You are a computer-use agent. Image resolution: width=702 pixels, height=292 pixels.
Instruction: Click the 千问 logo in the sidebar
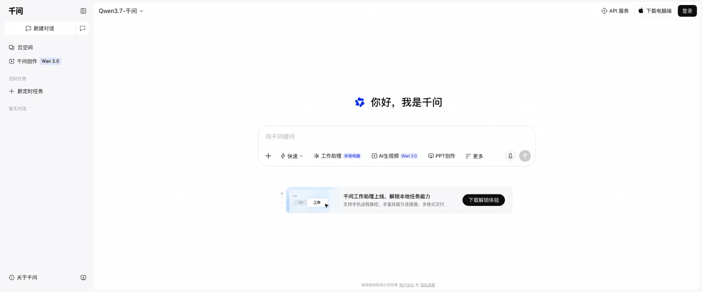point(16,11)
